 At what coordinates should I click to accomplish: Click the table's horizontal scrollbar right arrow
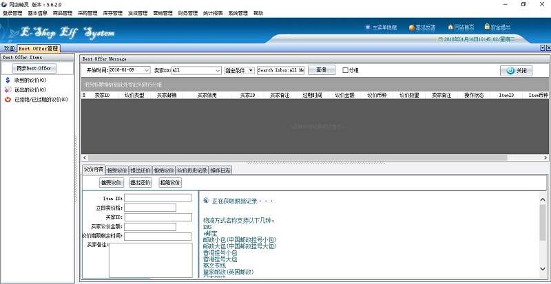545,157
